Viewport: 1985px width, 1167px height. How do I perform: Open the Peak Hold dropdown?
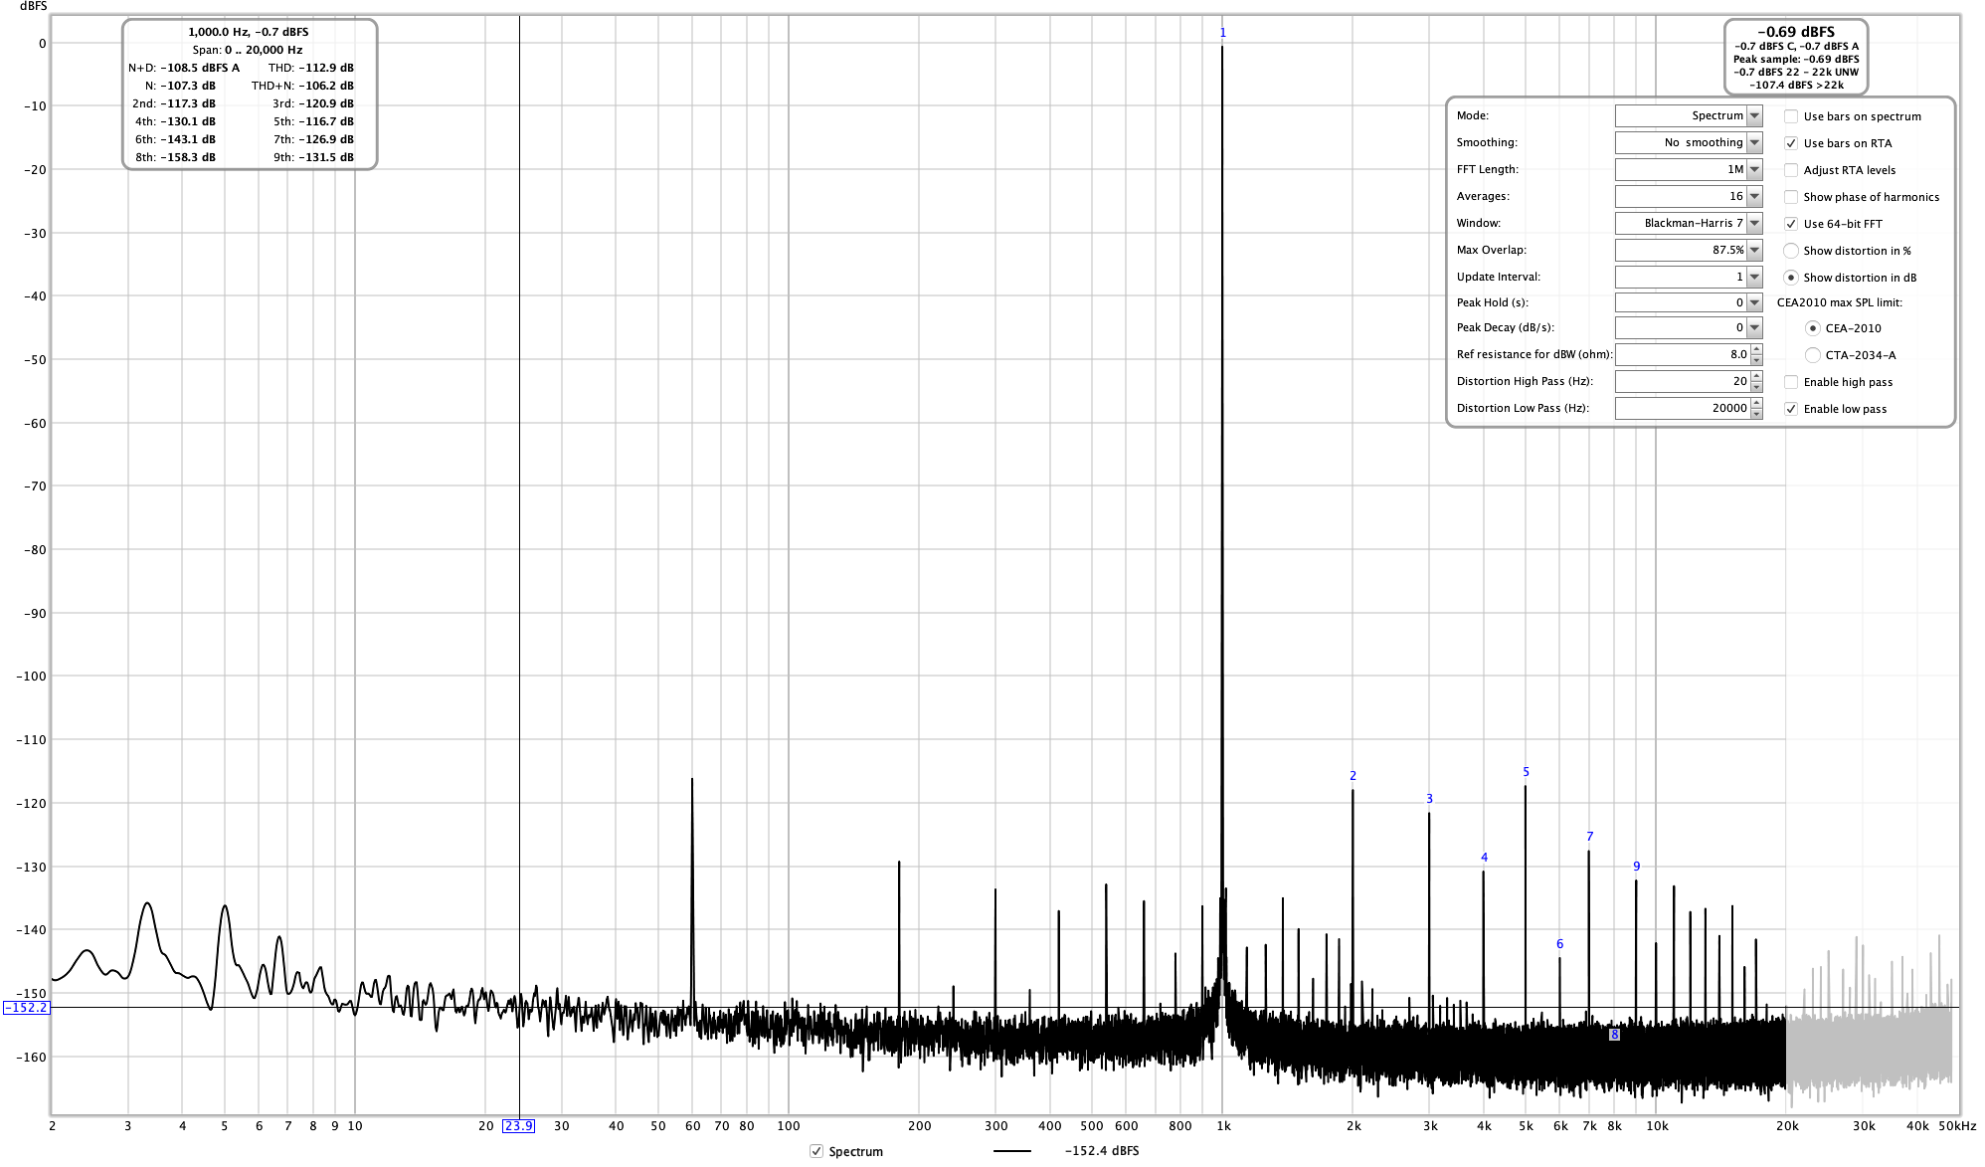1689,302
